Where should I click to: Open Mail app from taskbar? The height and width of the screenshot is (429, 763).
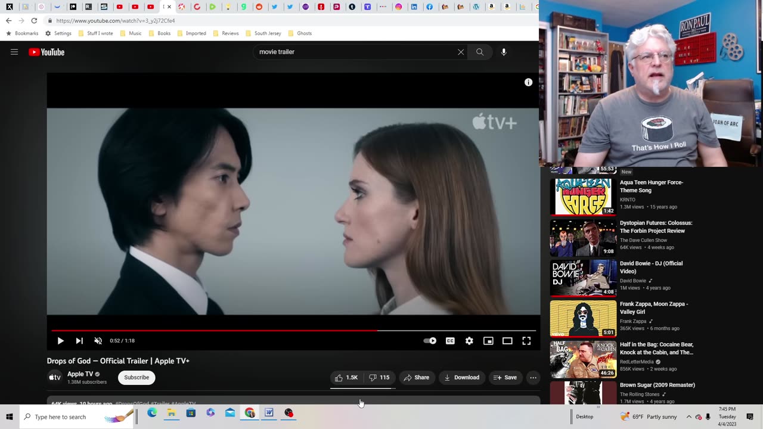tap(230, 413)
